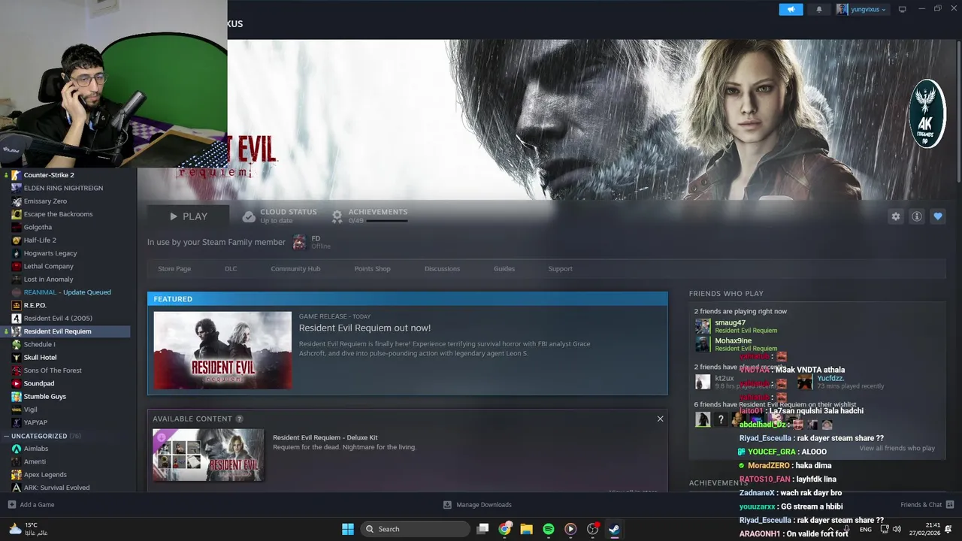Select Hogwarts Legacy in library
The width and height of the screenshot is (962, 541).
pos(50,253)
